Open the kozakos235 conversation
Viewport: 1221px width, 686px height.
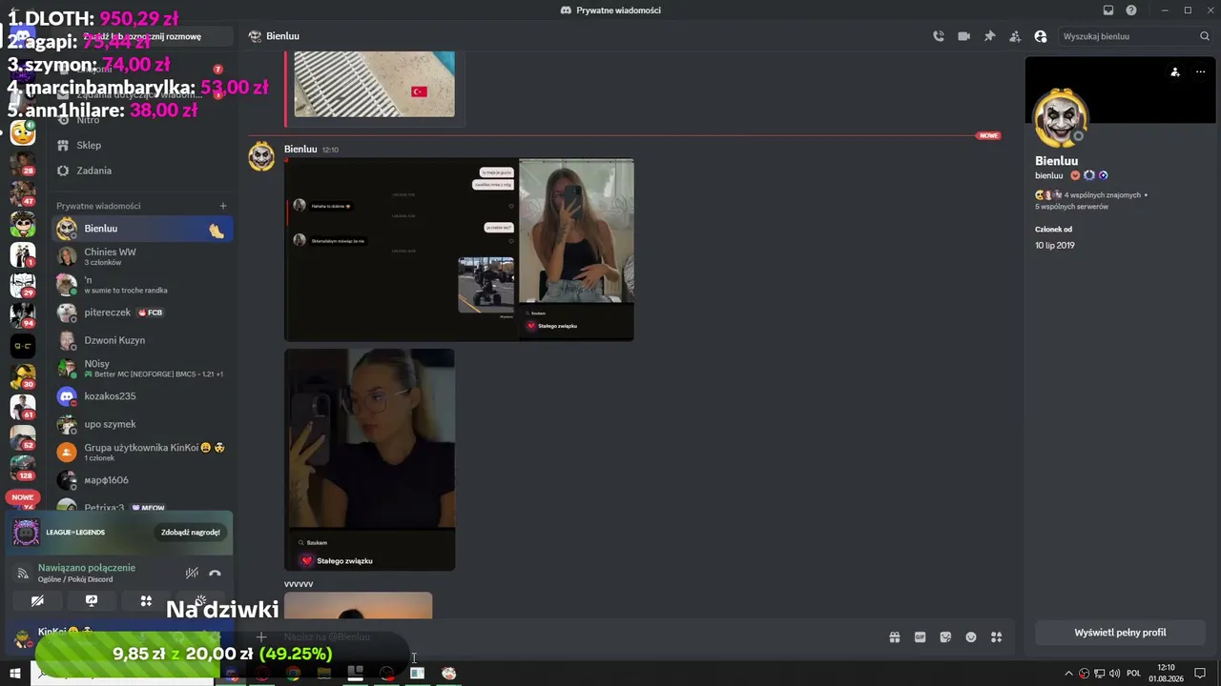[143, 396]
